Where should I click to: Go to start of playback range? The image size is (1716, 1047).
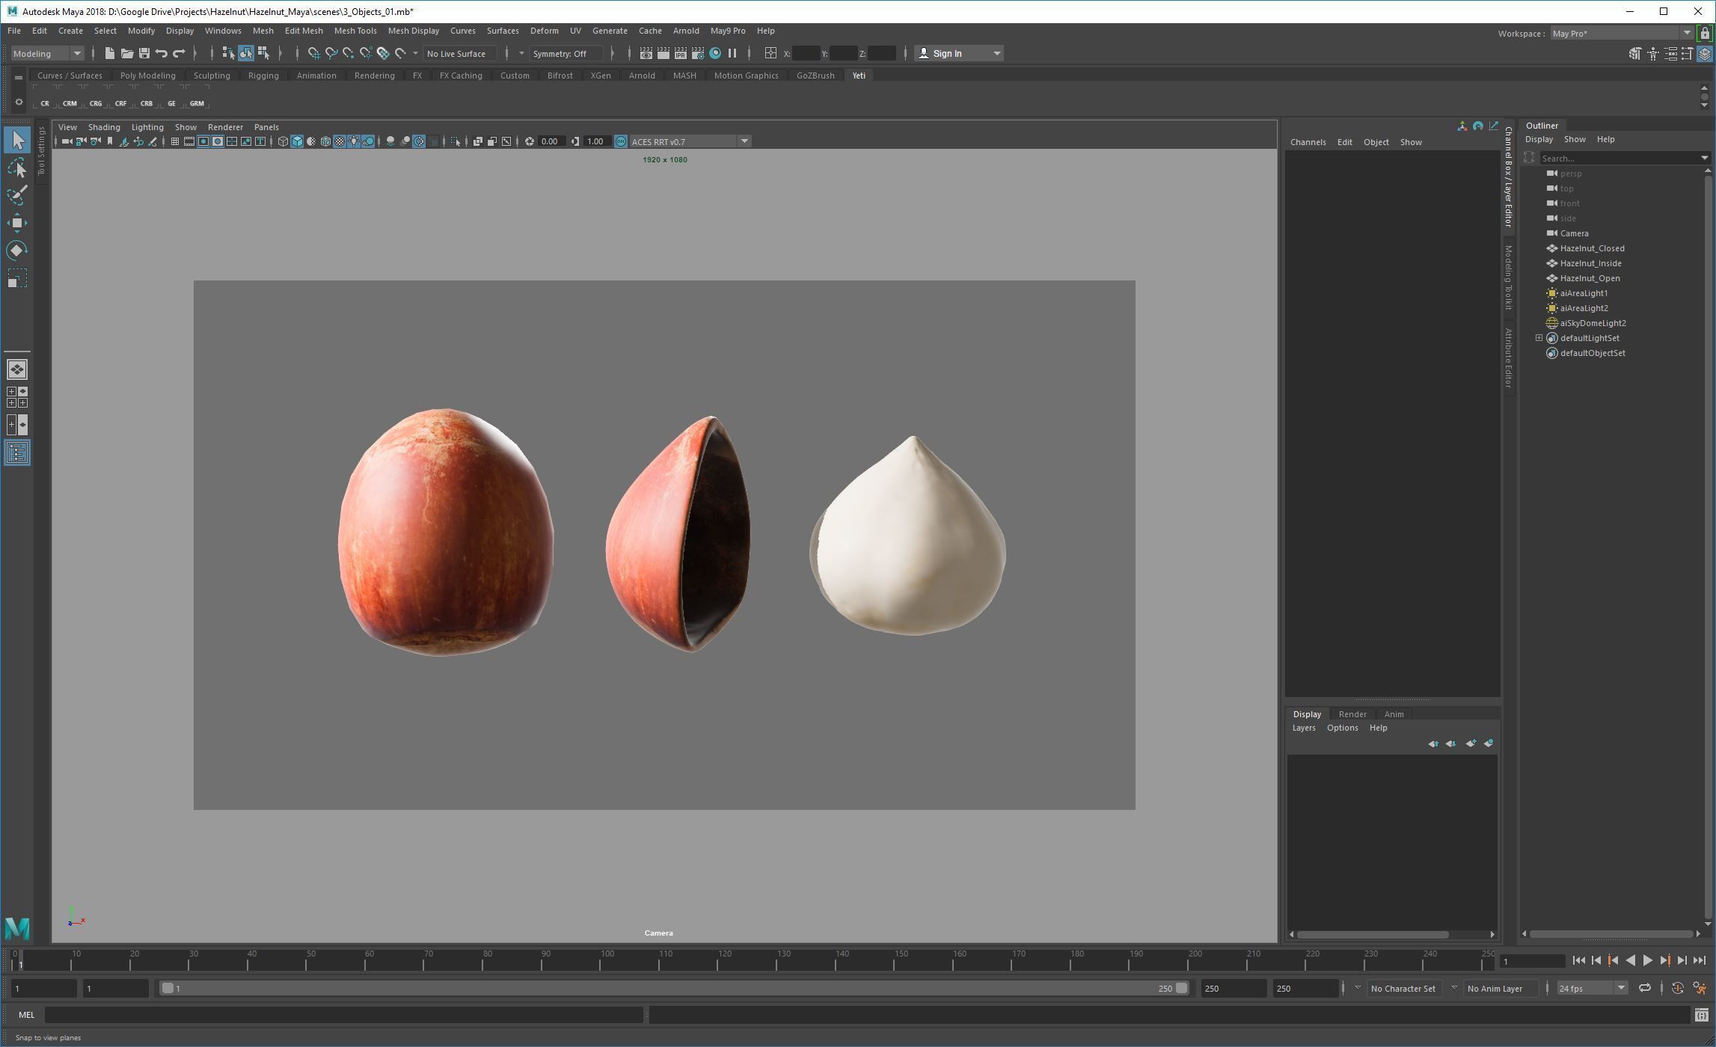1578,961
